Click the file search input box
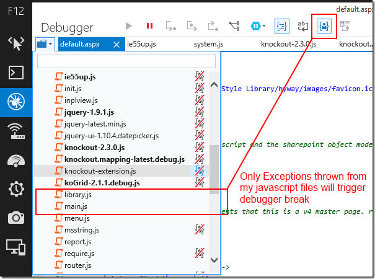 click(x=126, y=61)
